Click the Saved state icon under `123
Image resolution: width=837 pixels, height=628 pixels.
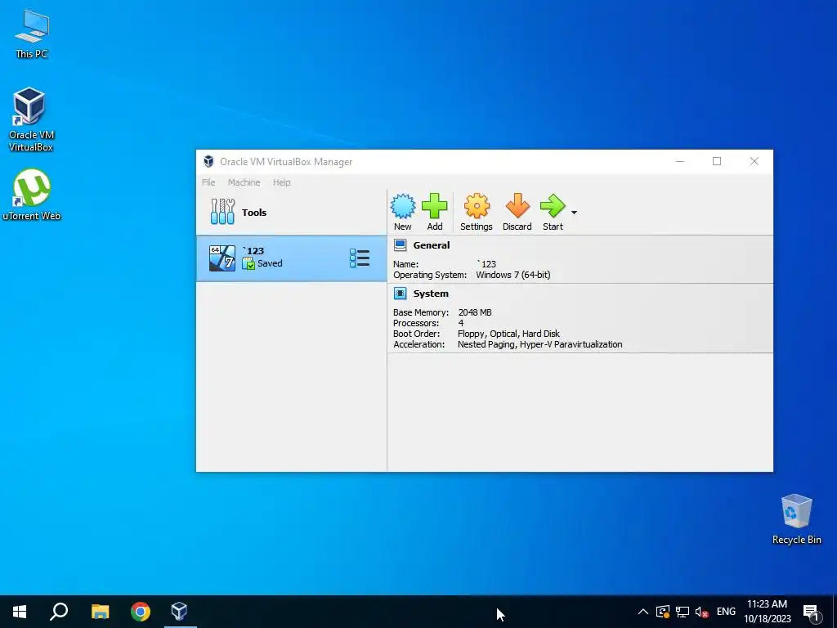[248, 263]
